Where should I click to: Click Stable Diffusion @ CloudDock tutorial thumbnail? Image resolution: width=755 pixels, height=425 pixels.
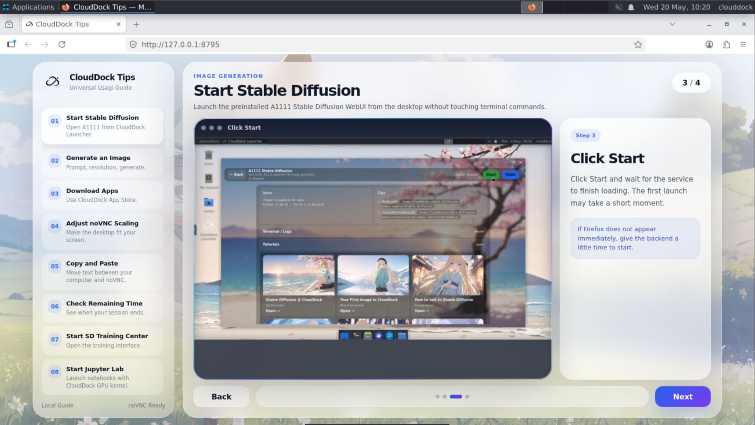[298, 275]
